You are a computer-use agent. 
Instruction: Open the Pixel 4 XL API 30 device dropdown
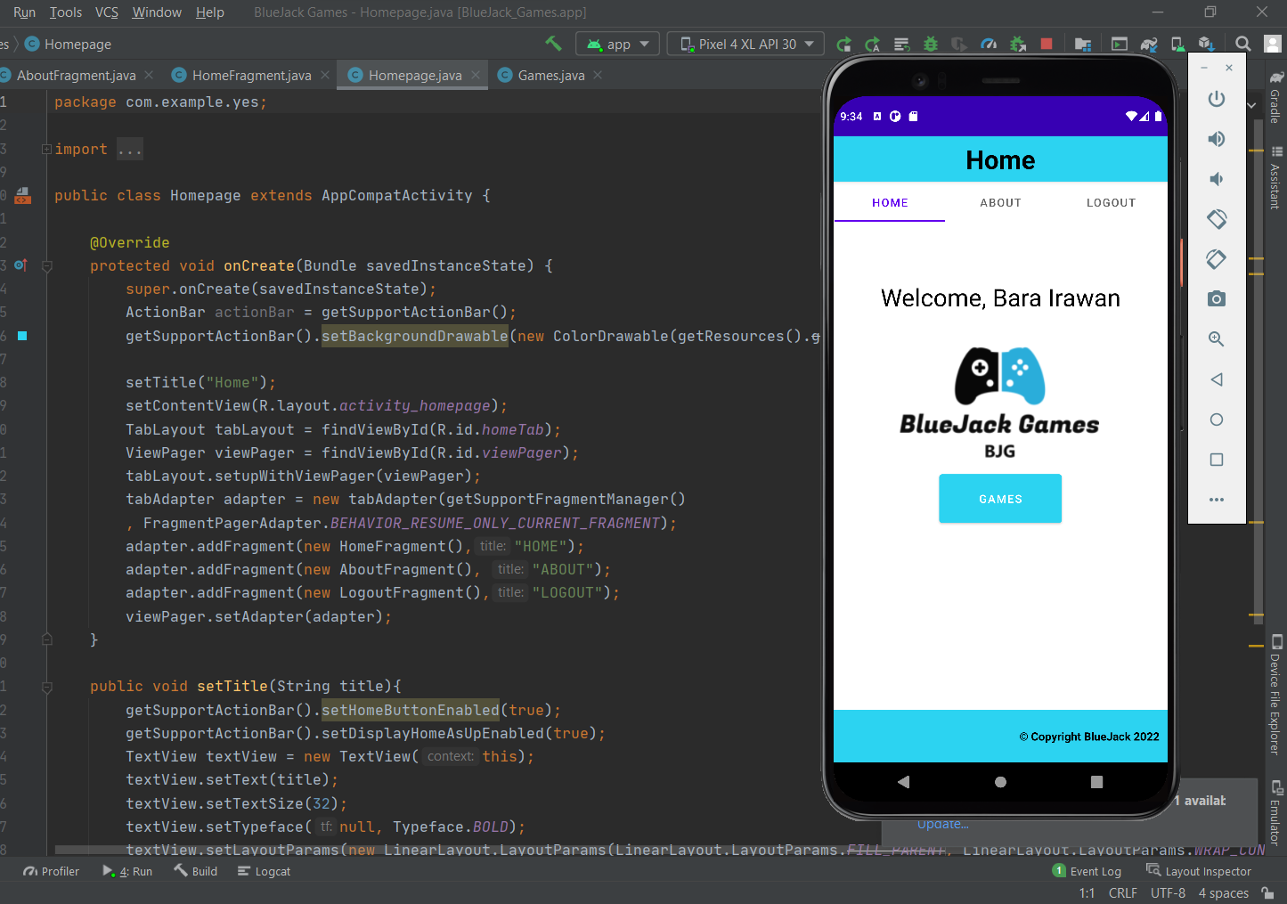746,44
